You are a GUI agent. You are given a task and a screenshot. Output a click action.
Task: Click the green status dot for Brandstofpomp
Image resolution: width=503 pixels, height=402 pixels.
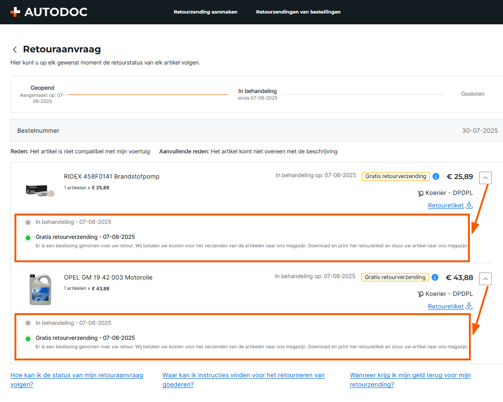pyautogui.click(x=28, y=238)
